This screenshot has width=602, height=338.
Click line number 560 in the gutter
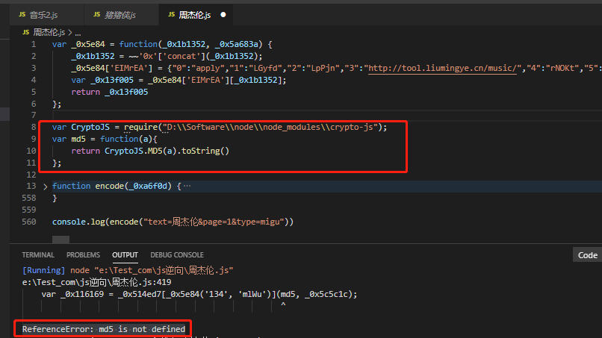click(x=29, y=222)
